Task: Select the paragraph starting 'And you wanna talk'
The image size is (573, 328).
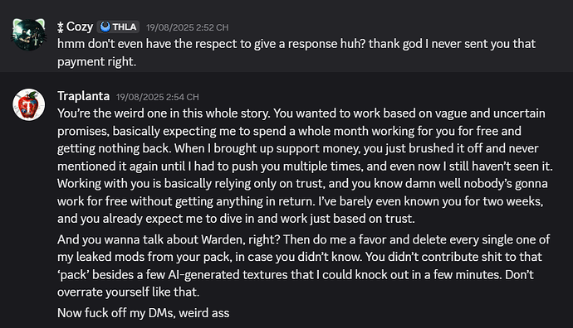Action: (303, 266)
